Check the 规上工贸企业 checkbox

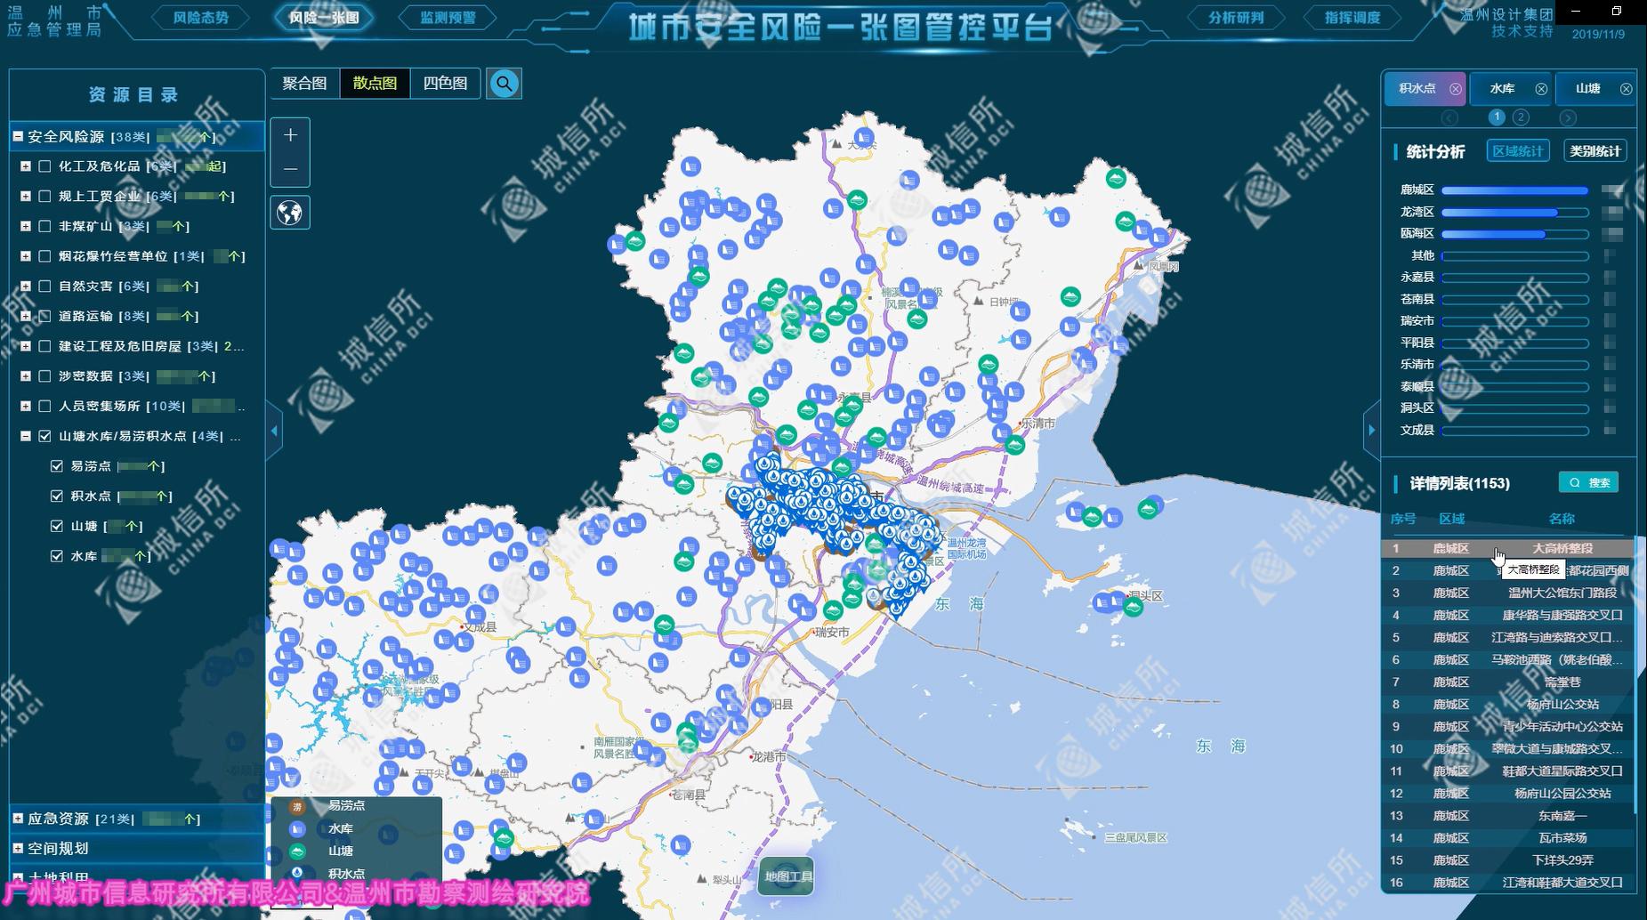[44, 196]
